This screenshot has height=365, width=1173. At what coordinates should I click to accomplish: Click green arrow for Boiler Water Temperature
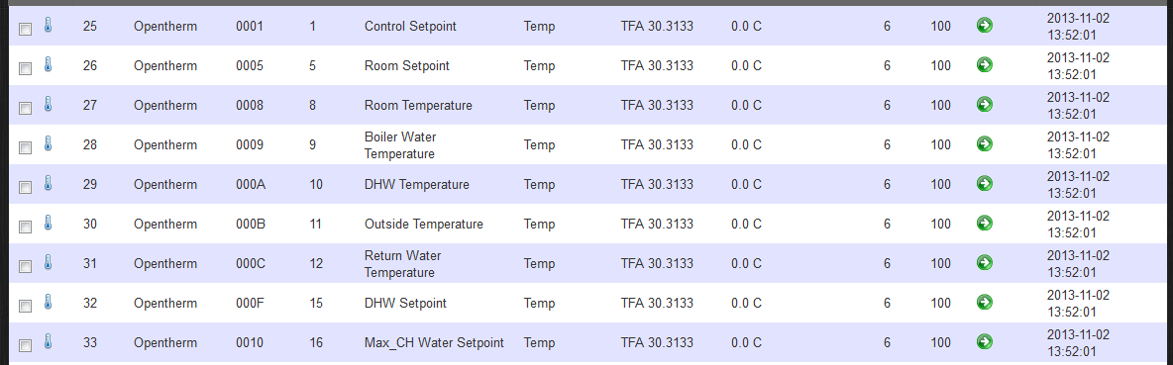[985, 144]
